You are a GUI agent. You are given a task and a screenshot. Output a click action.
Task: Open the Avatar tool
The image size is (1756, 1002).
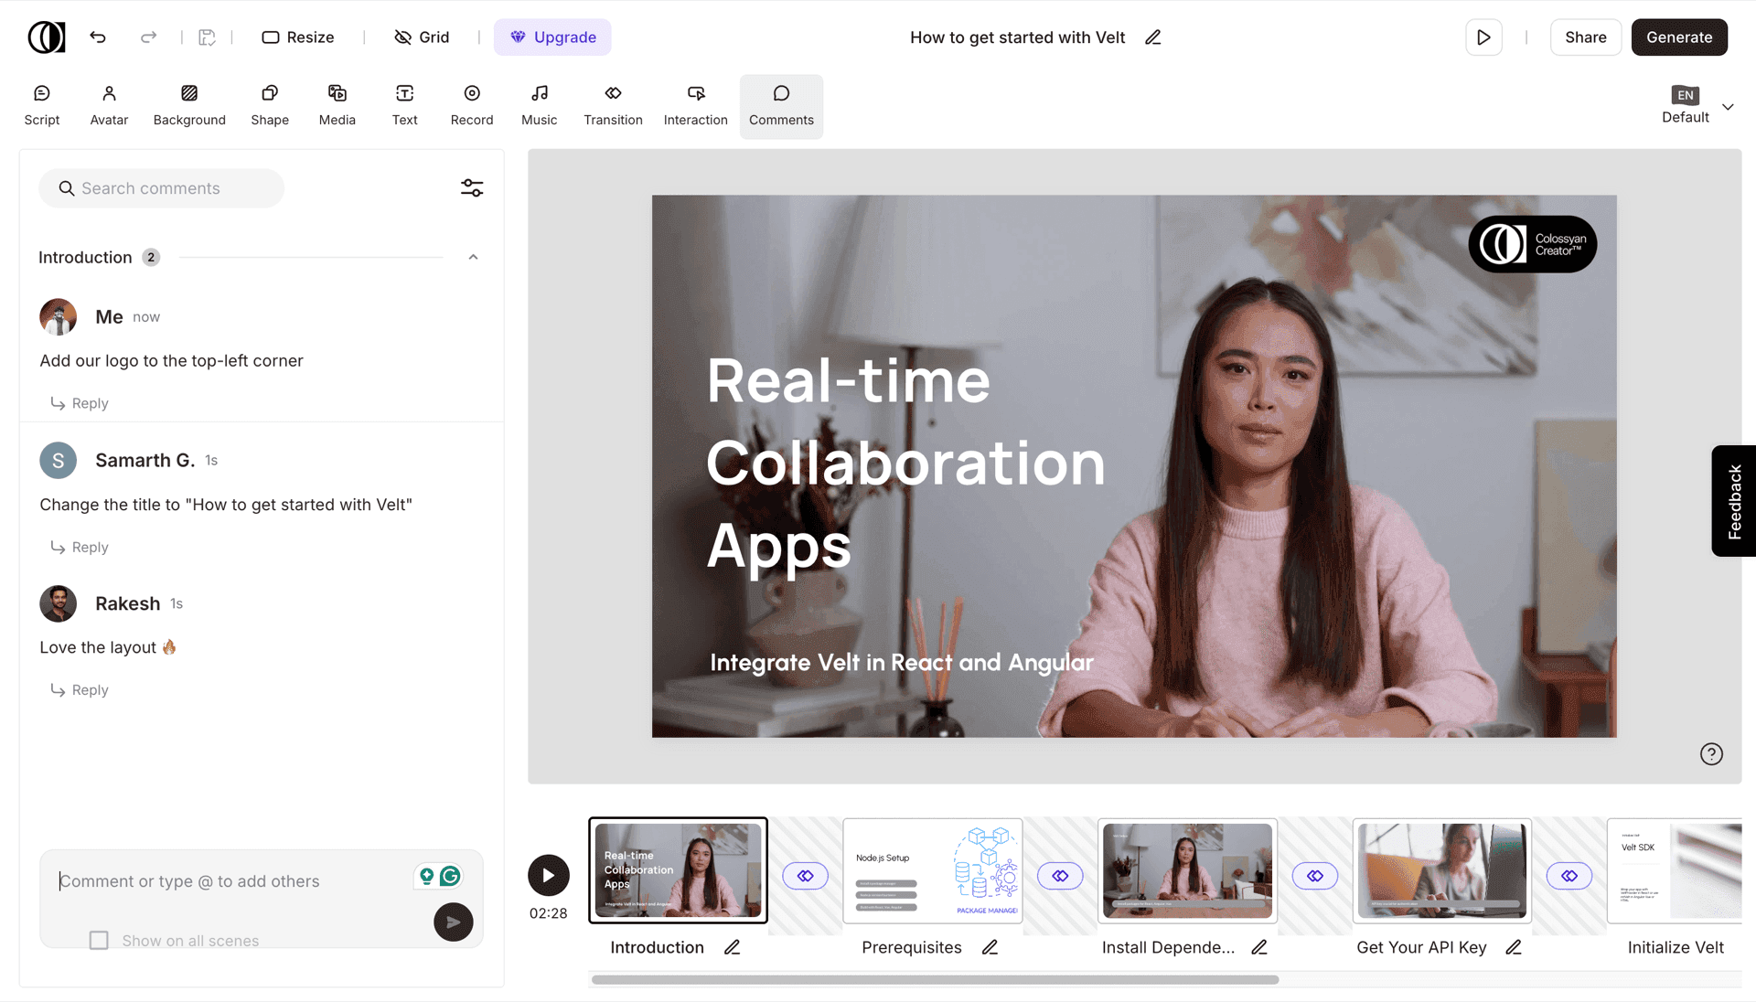[x=109, y=106]
